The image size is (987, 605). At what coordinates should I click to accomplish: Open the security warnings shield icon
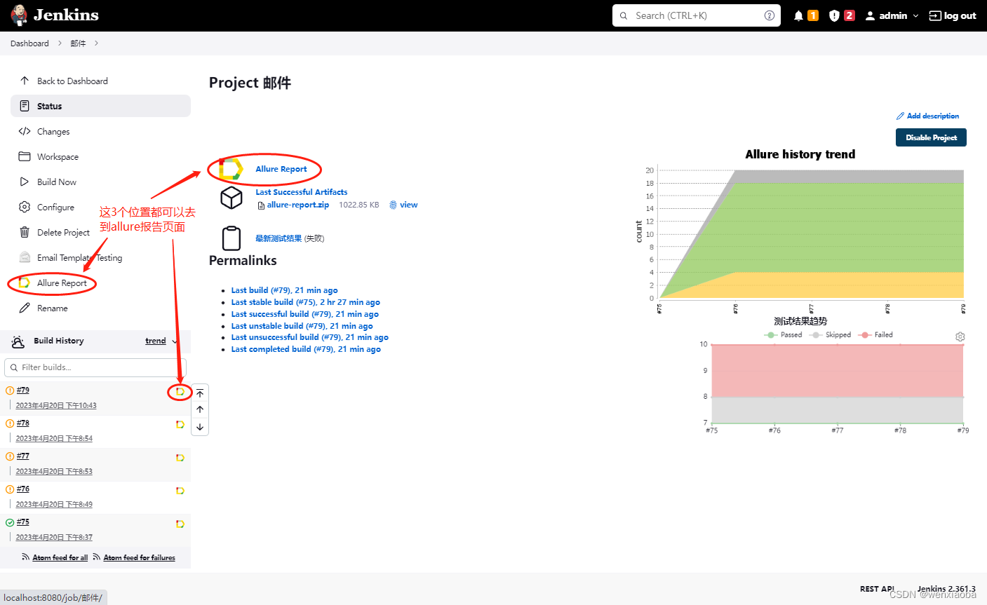click(x=834, y=15)
